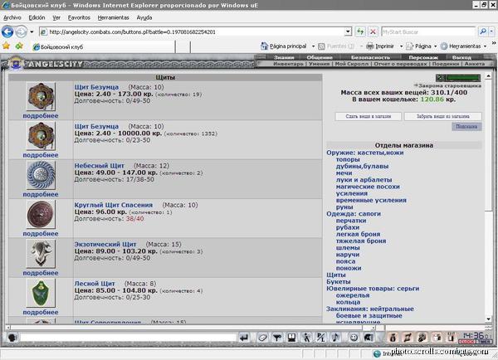Open the 'мечи' shop section link

pos(344,173)
